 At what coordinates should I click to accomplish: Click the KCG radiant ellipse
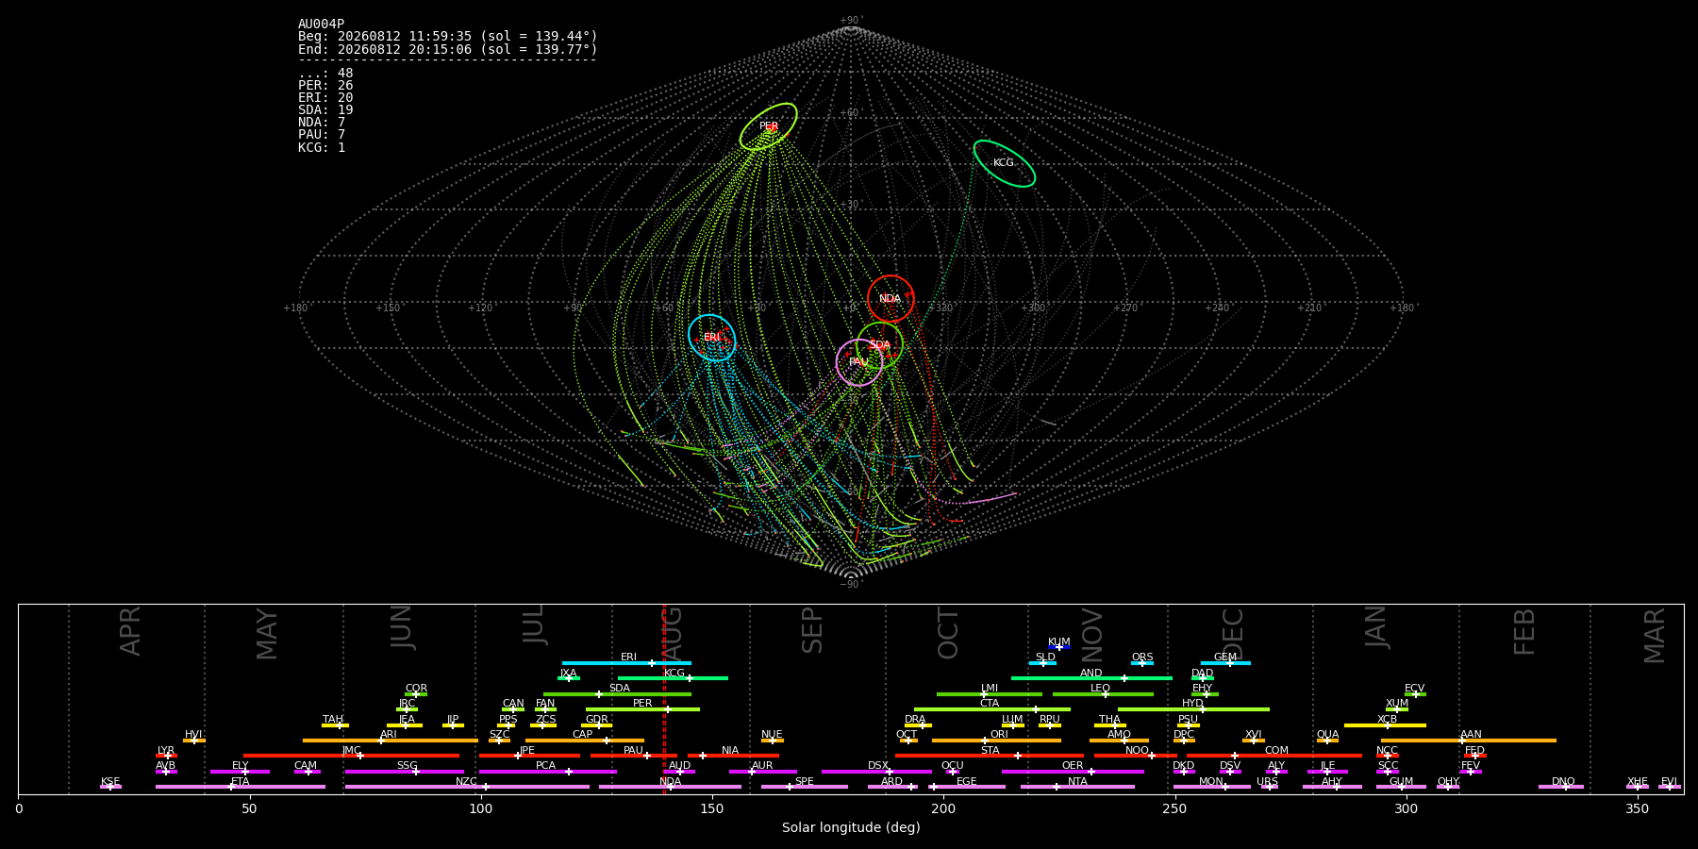(1004, 163)
